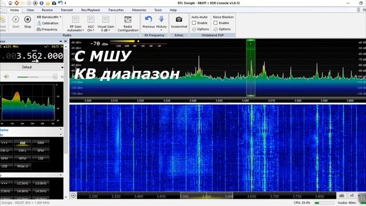Open Noise Blanker Options
Screen dimensions: 366x206
[222, 29]
